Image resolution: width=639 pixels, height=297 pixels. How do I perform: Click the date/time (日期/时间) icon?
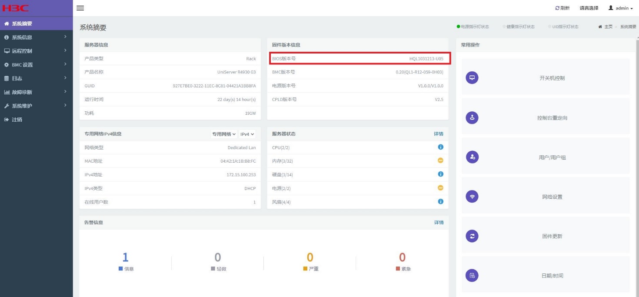(x=472, y=275)
